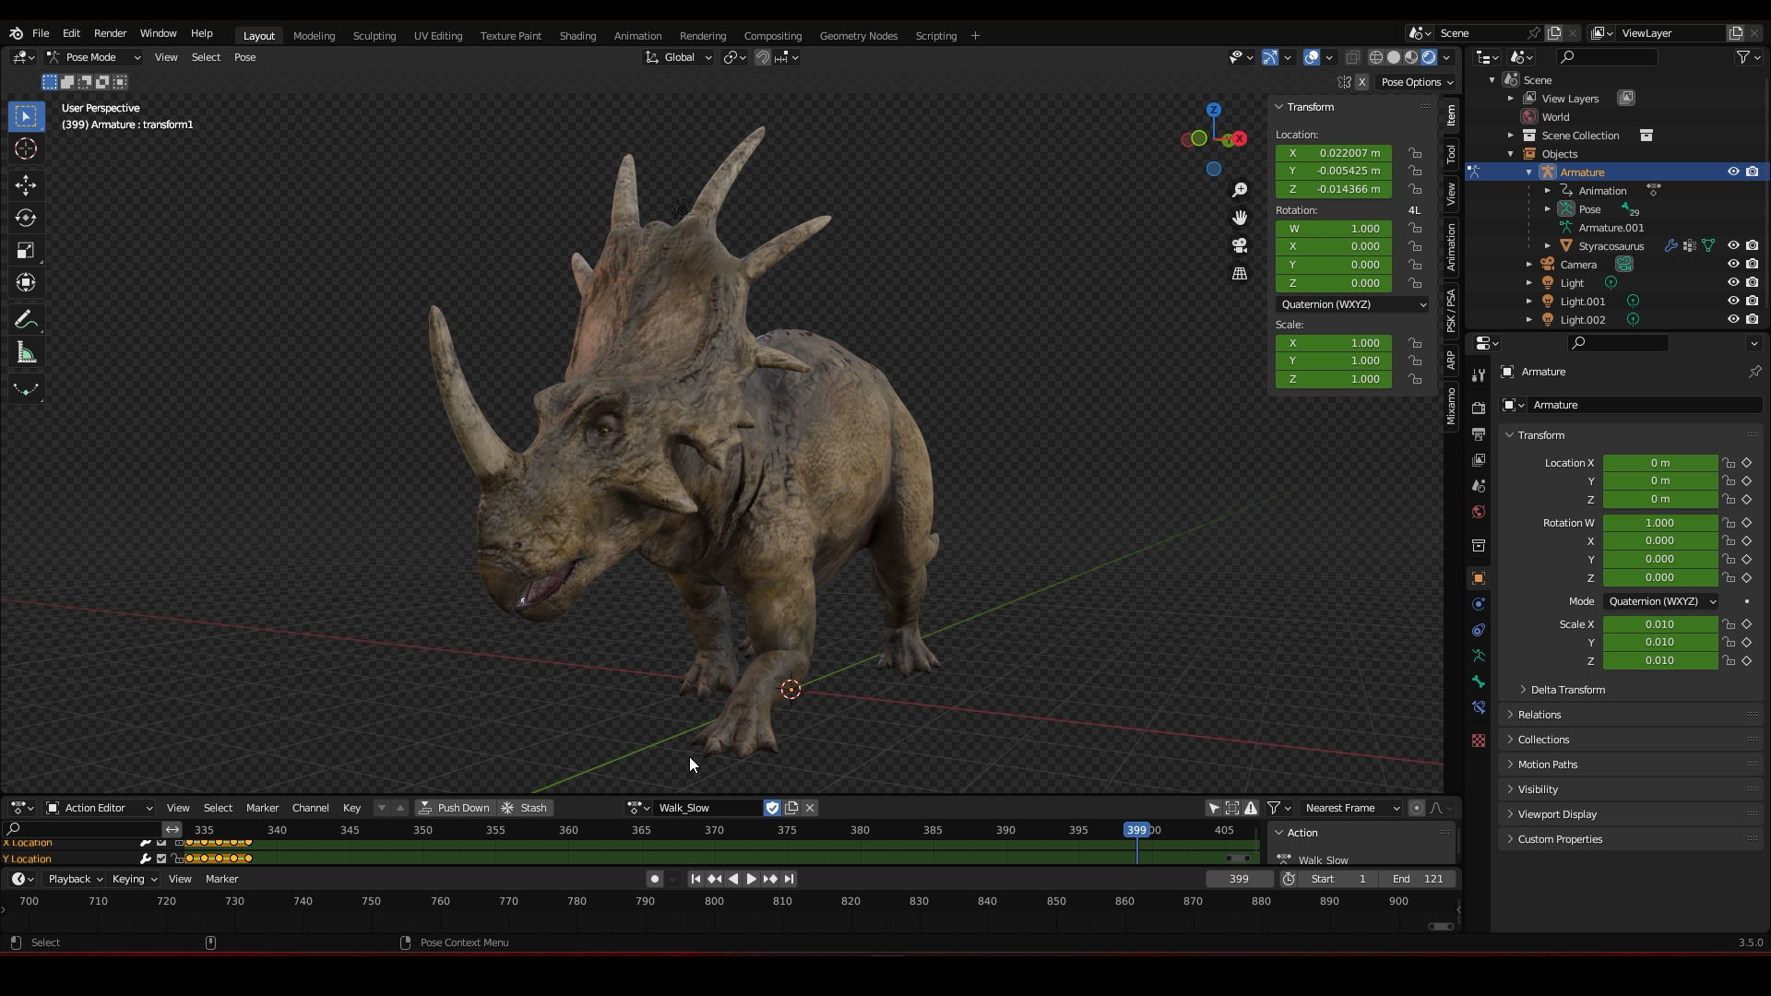Image resolution: width=1771 pixels, height=996 pixels.
Task: Toggle Y Location channel checkbox
Action: point(161,859)
